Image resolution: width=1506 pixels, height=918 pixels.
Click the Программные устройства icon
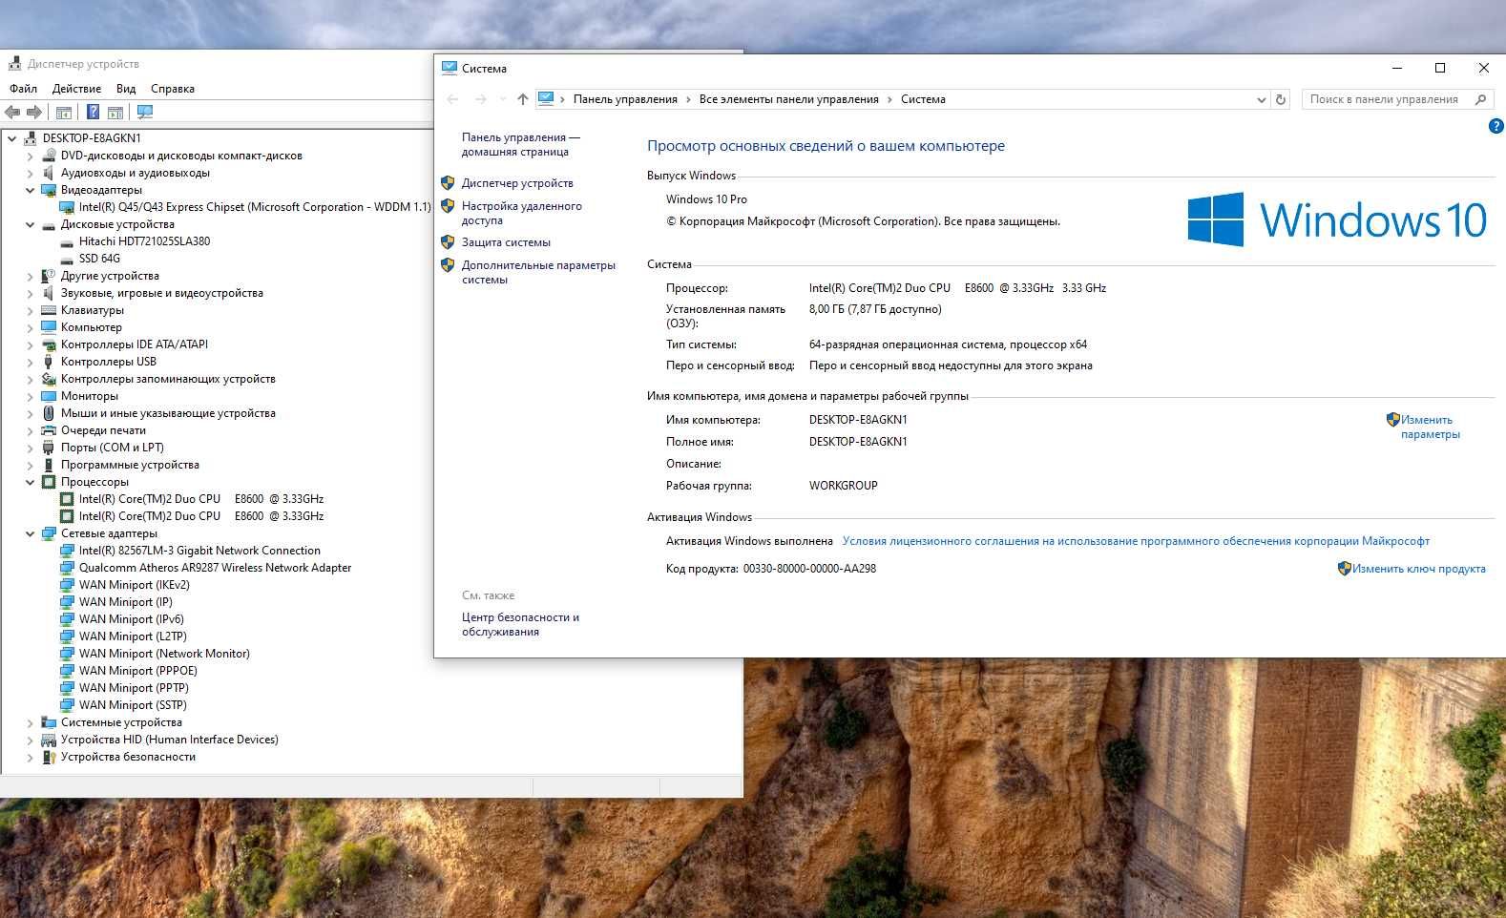point(49,465)
